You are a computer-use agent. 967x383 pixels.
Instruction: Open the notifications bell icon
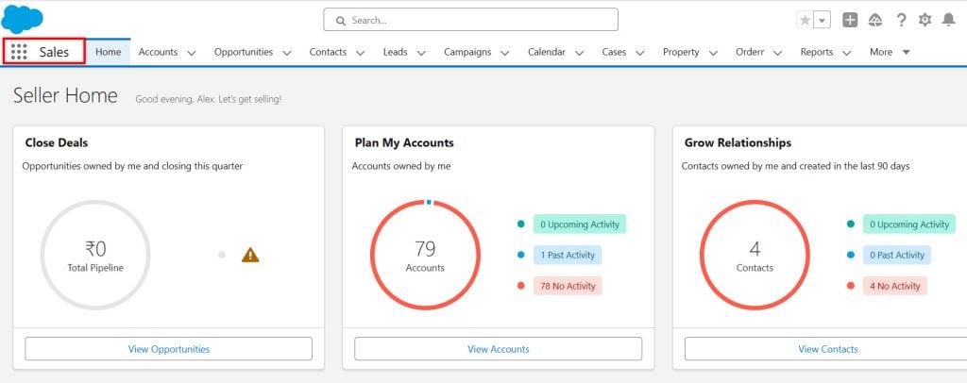(948, 21)
